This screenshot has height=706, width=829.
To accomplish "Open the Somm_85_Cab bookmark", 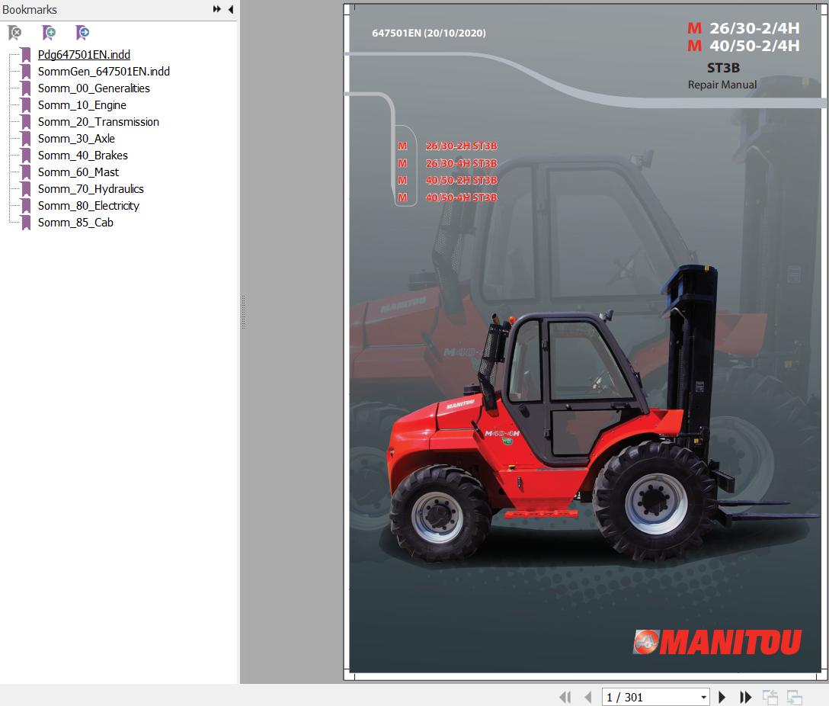I will click(75, 223).
